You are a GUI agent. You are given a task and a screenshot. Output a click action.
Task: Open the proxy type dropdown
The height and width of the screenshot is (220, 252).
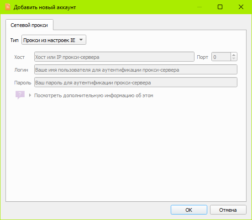pyautogui.click(x=54, y=40)
